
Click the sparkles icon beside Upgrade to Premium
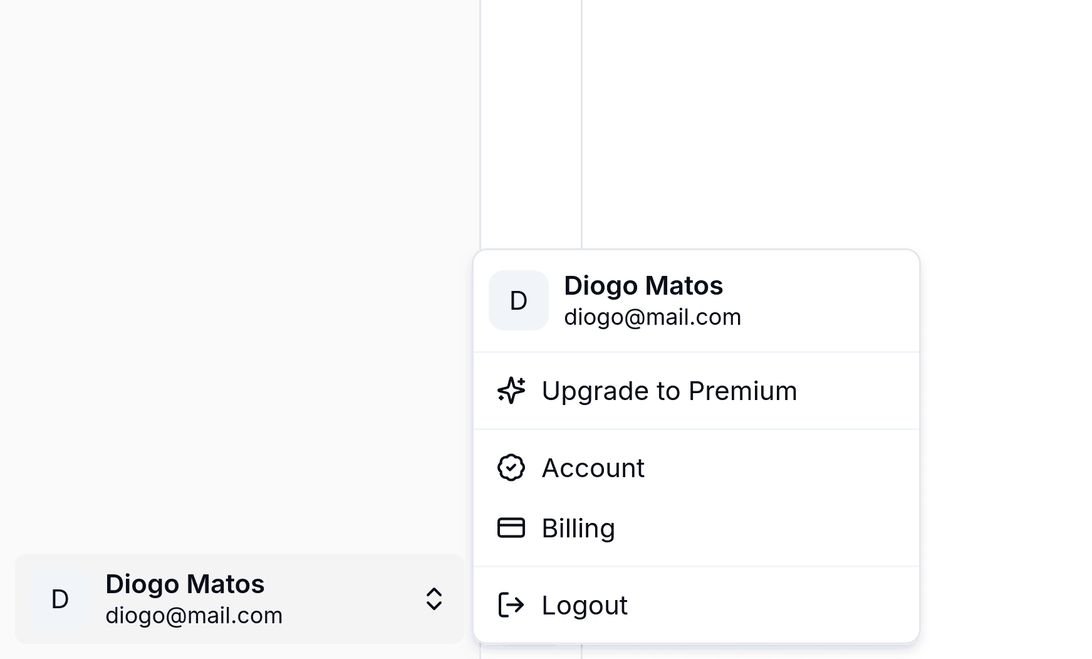(x=511, y=391)
